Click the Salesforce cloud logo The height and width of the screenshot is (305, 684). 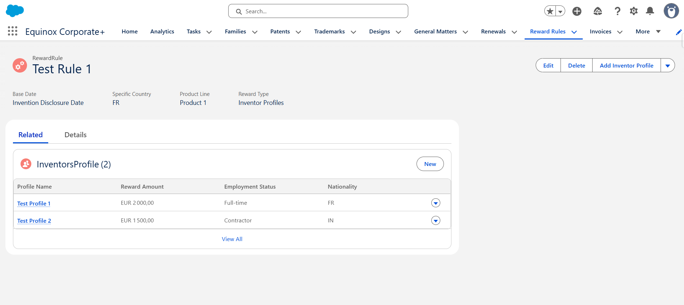click(15, 11)
